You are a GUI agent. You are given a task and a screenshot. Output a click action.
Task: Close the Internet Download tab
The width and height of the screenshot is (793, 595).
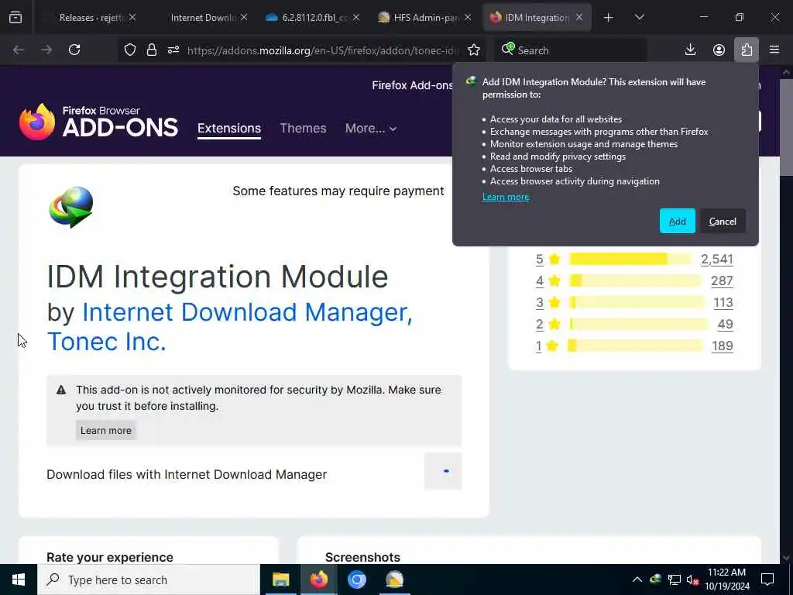pyautogui.click(x=244, y=17)
